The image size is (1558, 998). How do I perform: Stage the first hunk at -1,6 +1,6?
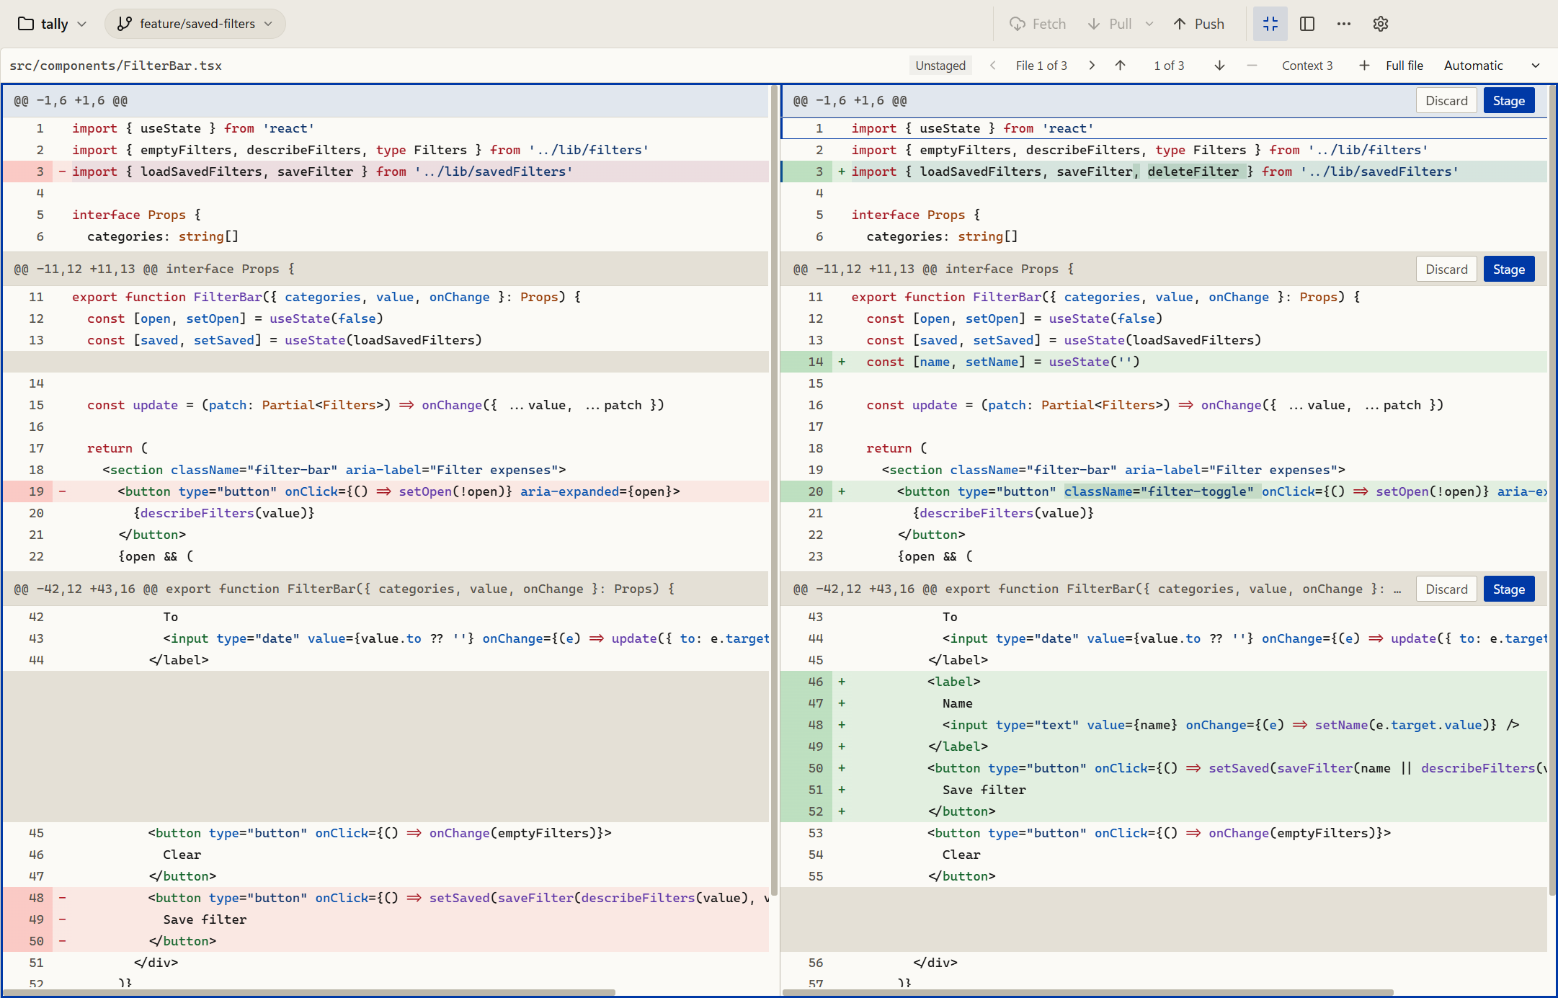pos(1509,101)
